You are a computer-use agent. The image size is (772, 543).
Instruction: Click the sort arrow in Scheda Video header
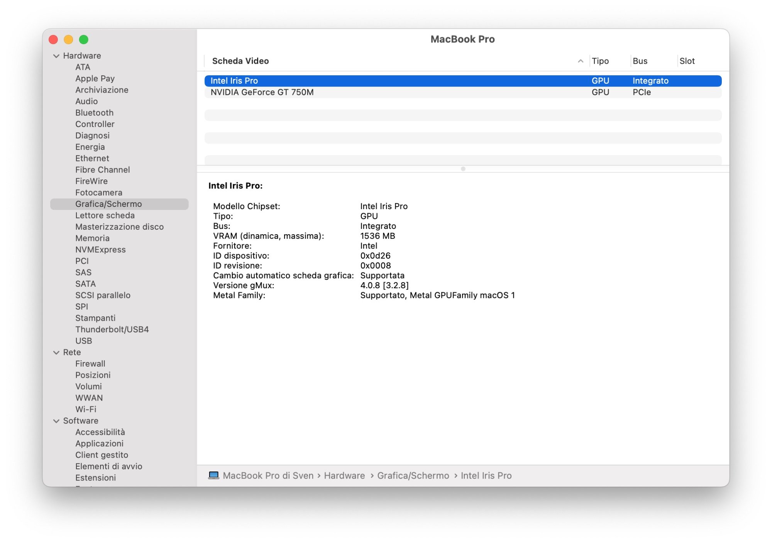[580, 61]
